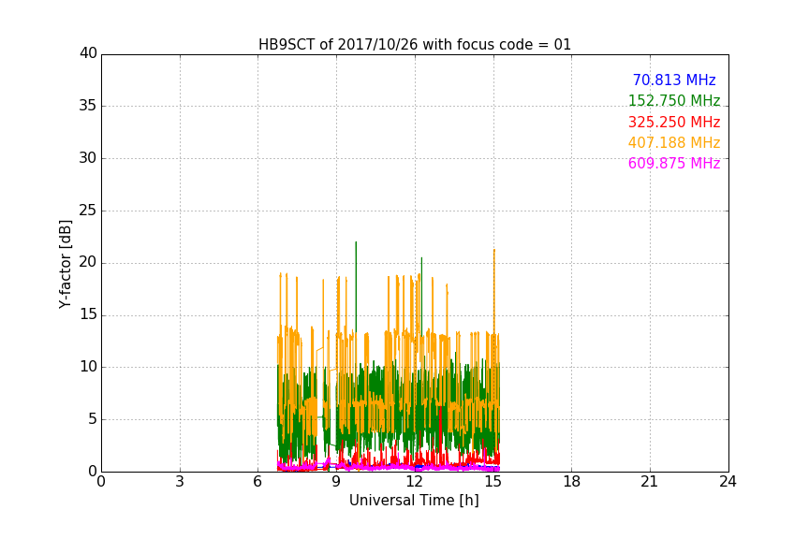Screen dimensions: 809x539
Task: Select the 152.750 MHz legend label
Action: point(674,100)
